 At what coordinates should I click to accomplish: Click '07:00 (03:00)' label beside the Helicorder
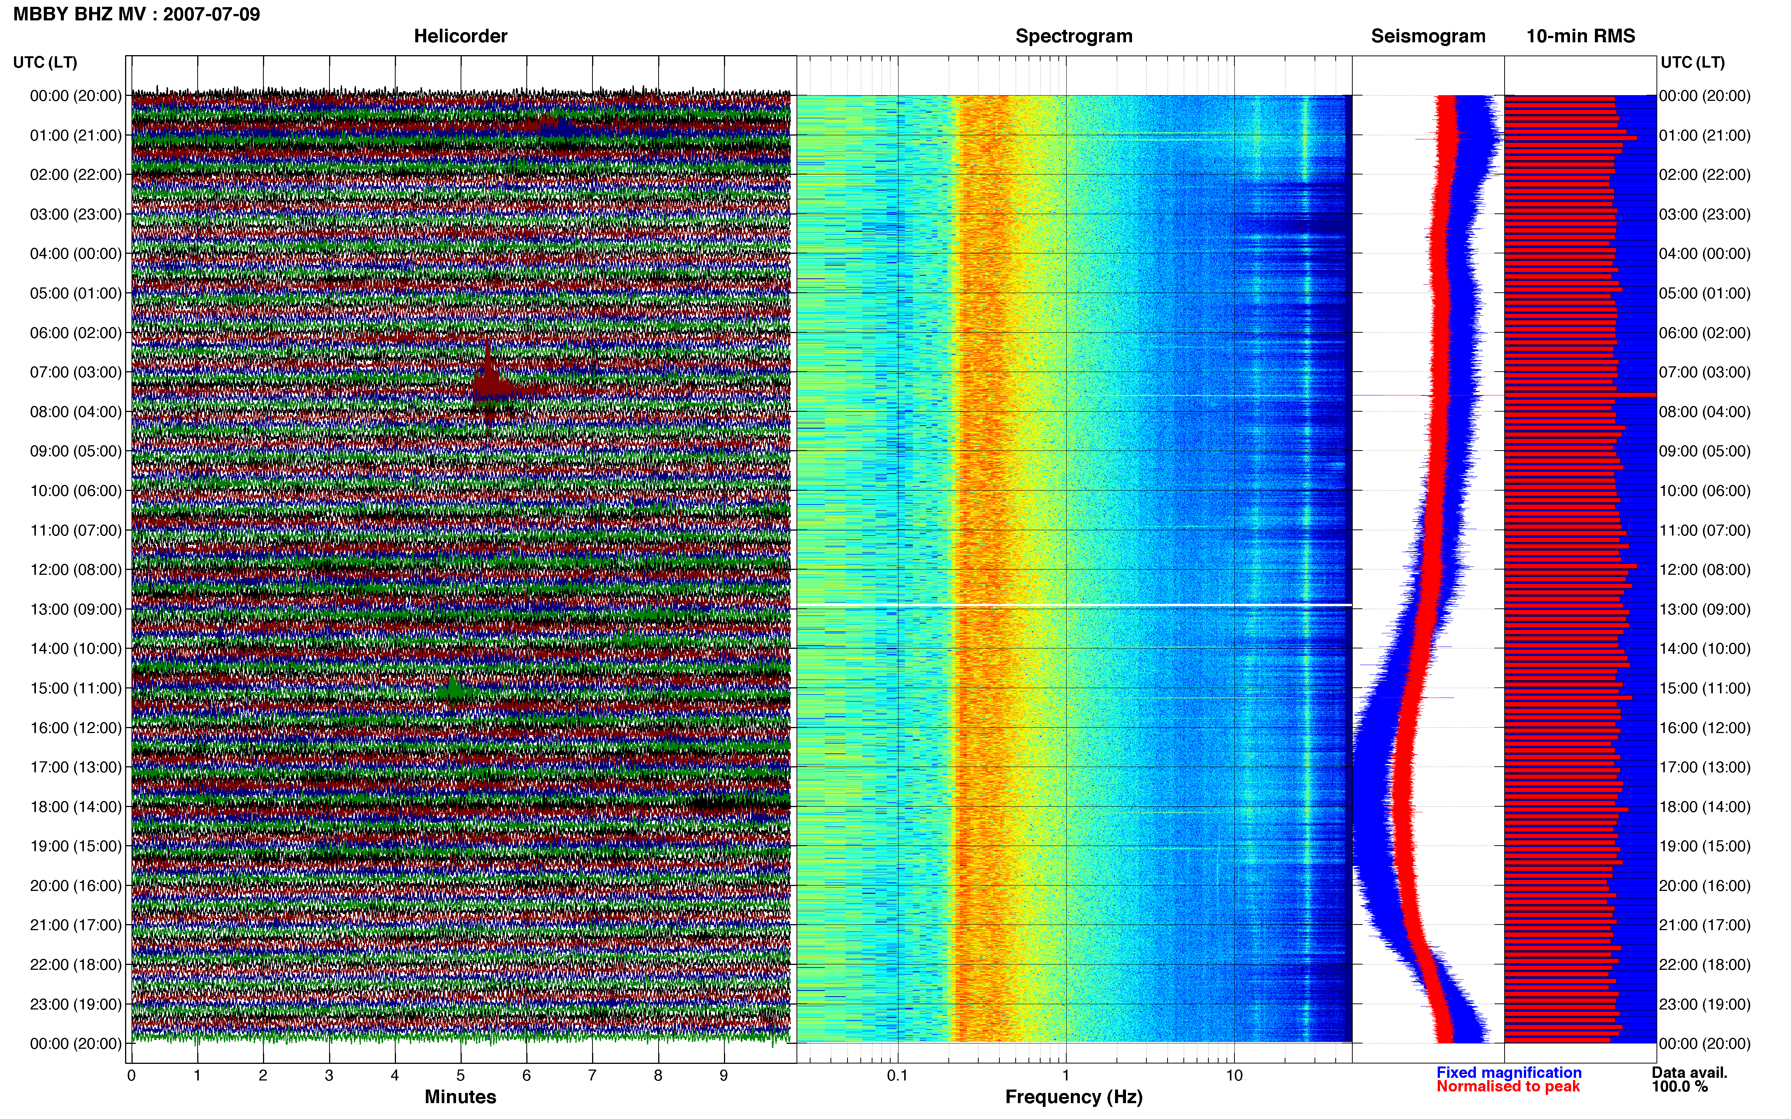(76, 372)
